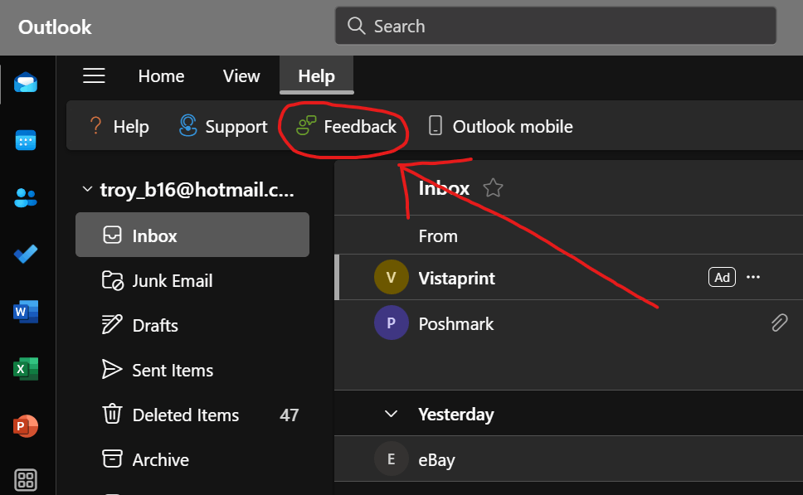
Task: Launch Word from the app sidebar
Action: coord(26,311)
